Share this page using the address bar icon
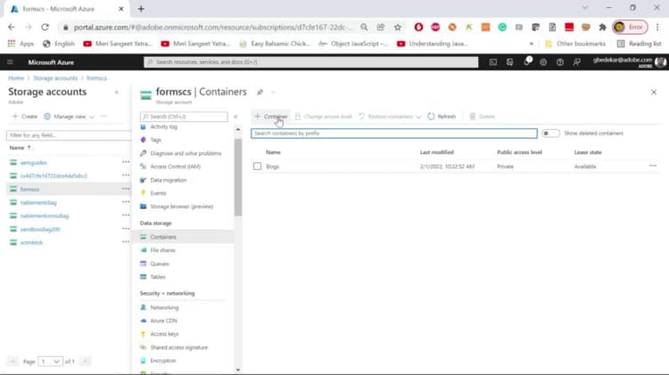 click(x=381, y=28)
